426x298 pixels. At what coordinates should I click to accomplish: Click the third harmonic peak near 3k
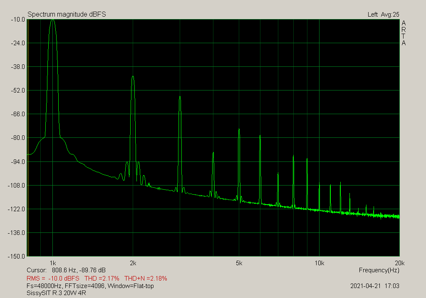click(180, 97)
